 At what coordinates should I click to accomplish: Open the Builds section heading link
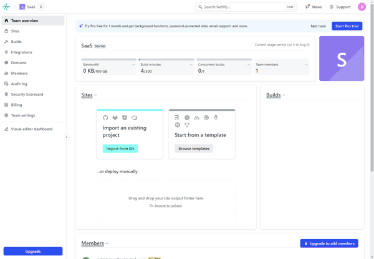pos(274,95)
